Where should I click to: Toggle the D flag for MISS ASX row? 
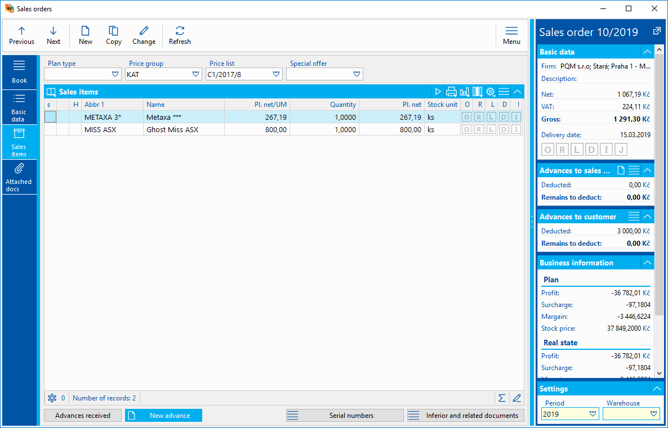(504, 129)
